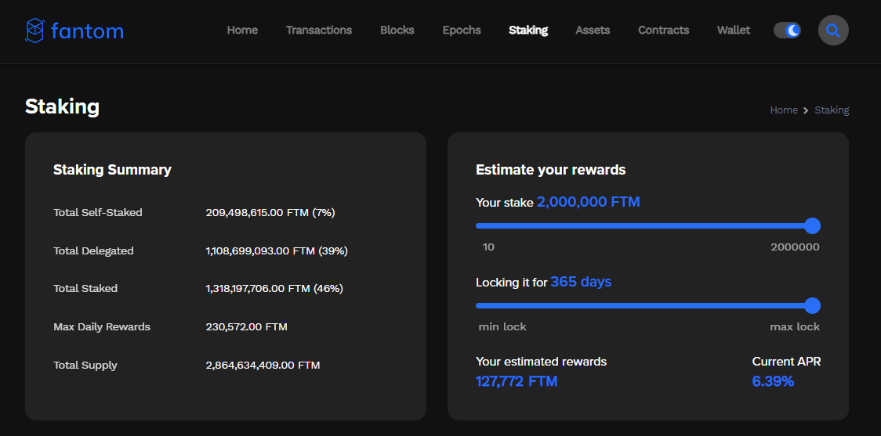This screenshot has height=436, width=881.
Task: Click the Staking page title
Action: click(63, 106)
